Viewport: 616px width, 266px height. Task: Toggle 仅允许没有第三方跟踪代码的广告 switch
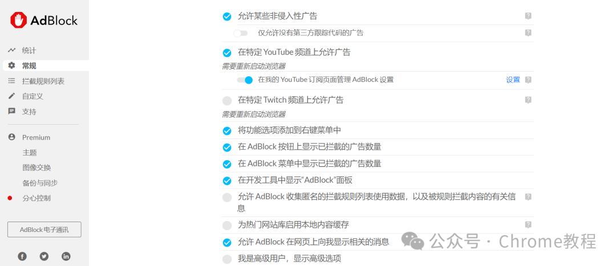point(241,34)
